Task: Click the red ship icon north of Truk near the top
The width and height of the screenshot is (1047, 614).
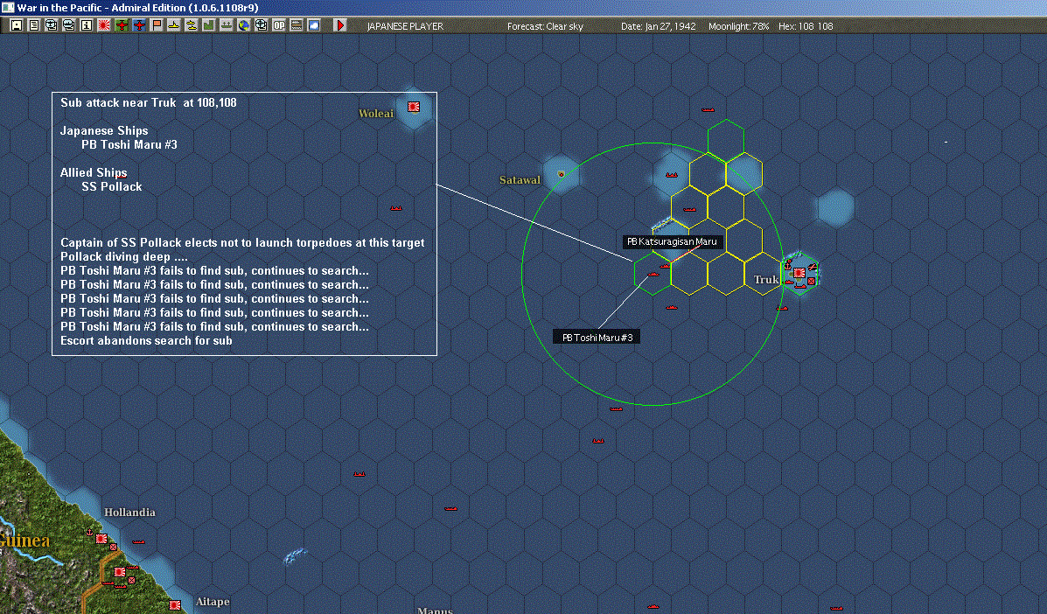Action: [x=708, y=108]
